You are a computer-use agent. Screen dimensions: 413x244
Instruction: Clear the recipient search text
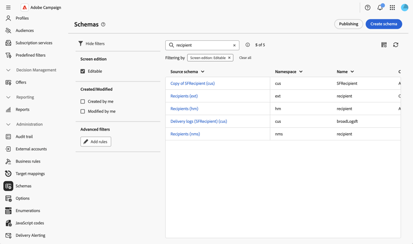tap(234, 45)
